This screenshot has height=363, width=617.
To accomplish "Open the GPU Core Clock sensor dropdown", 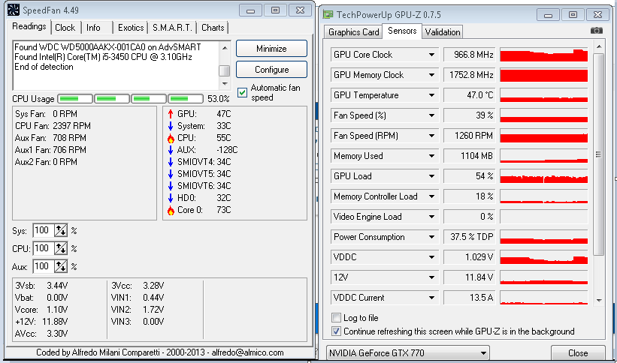I will (x=431, y=55).
